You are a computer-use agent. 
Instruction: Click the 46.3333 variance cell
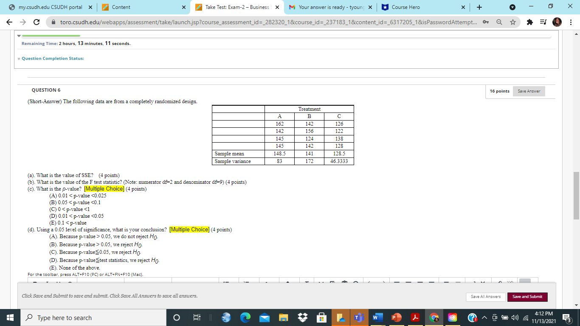coord(339,161)
